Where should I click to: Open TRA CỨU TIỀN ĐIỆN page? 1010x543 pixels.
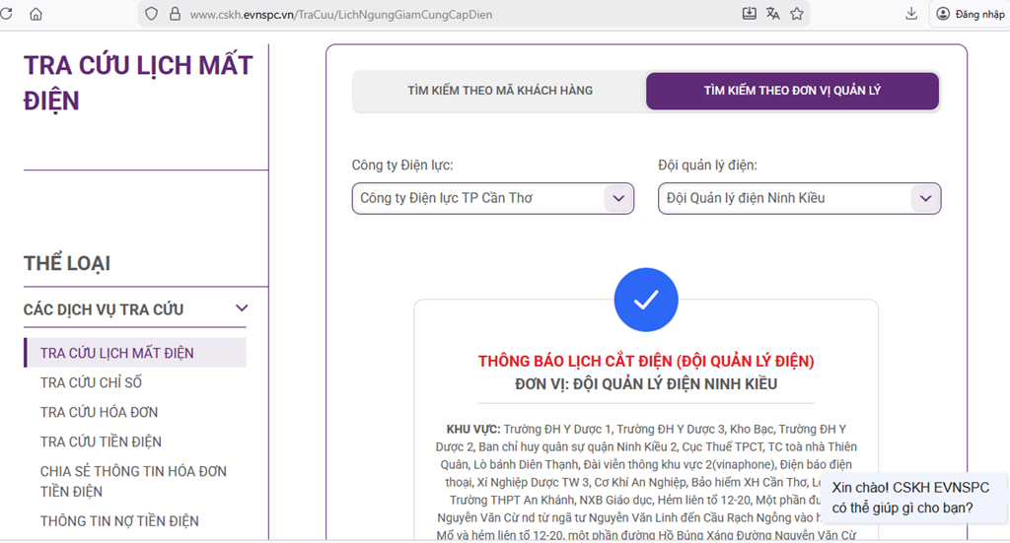(101, 441)
